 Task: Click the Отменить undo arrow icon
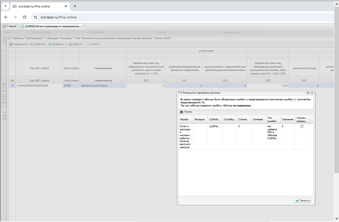[31, 44]
